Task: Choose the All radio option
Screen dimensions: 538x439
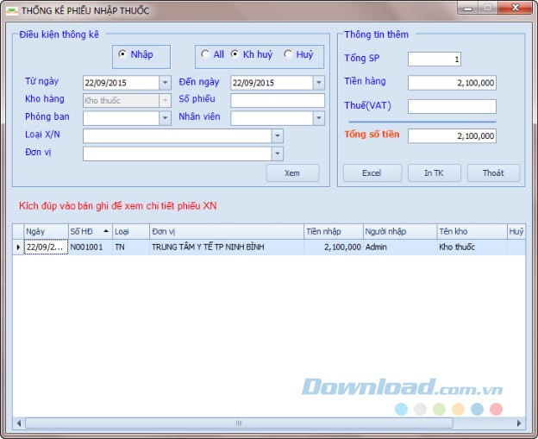Action: (205, 54)
